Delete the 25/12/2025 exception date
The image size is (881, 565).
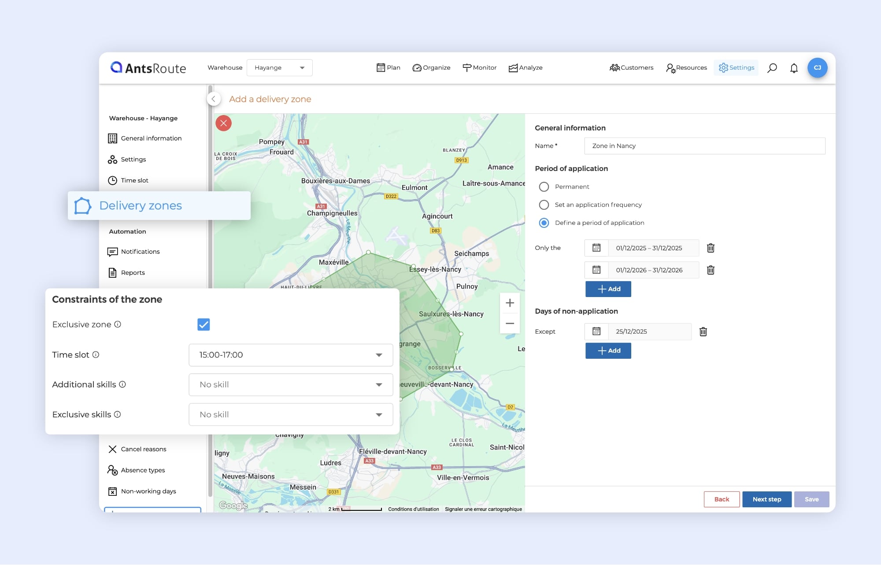[703, 331]
